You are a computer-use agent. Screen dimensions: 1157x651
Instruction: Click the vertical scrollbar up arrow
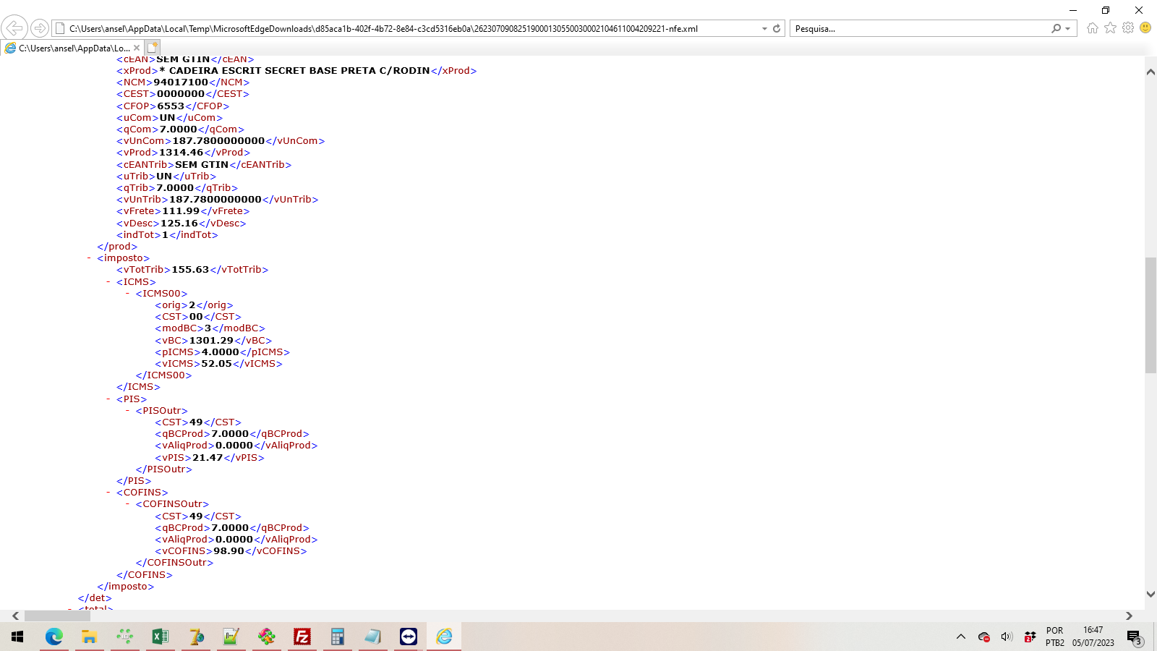(x=1150, y=72)
